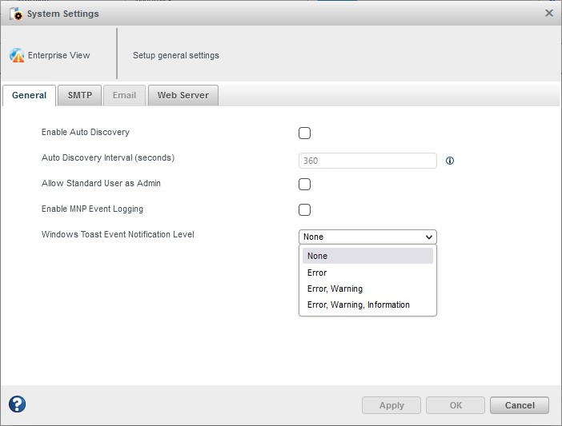Switch to the SMTP tab
Image resolution: width=562 pixels, height=426 pixels.
[79, 95]
